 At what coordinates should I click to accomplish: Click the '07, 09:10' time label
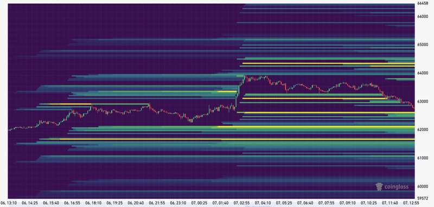pos(348,203)
